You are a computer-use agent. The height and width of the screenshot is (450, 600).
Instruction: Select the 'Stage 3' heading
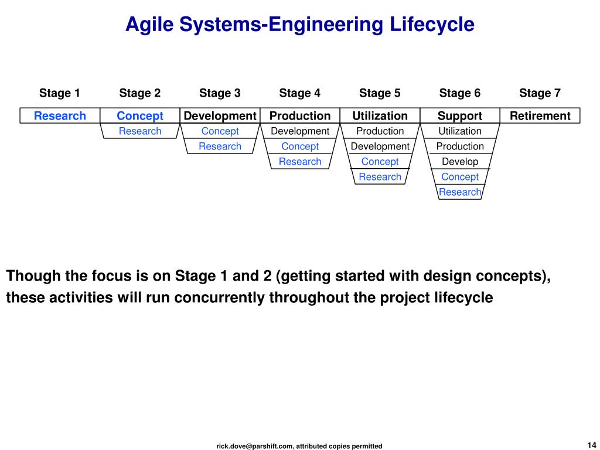220,93
